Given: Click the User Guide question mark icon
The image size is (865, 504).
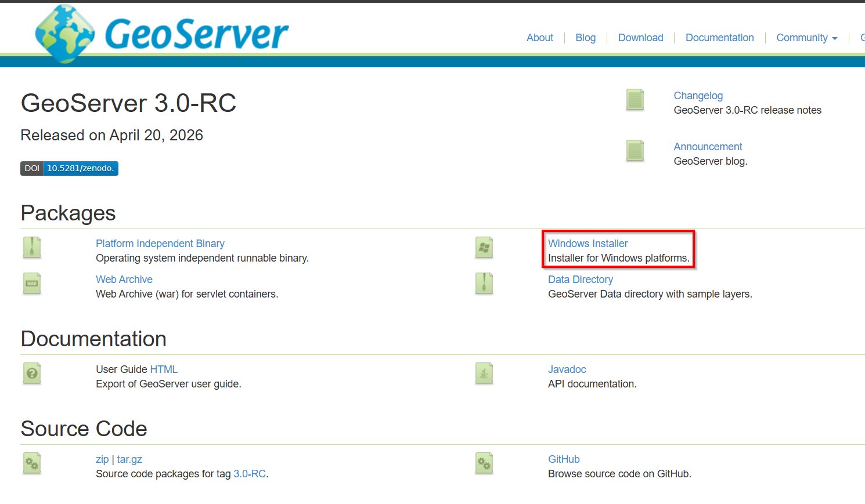Looking at the screenshot, I should (32, 374).
